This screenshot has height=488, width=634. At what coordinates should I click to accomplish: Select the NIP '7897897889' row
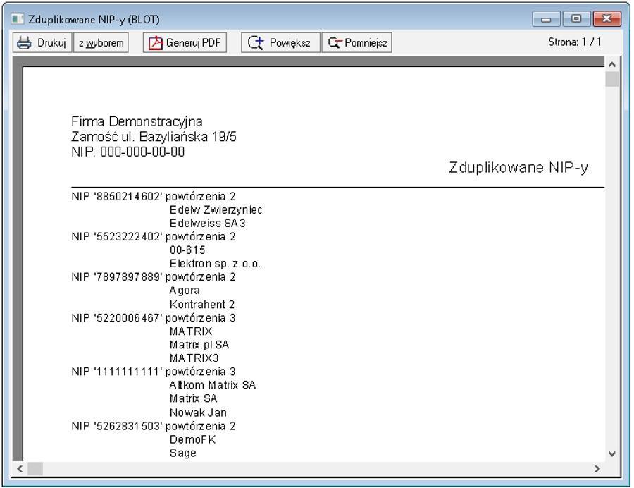154,276
